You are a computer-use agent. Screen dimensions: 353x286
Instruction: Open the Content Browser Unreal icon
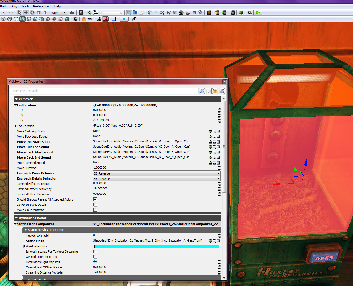(81, 12)
